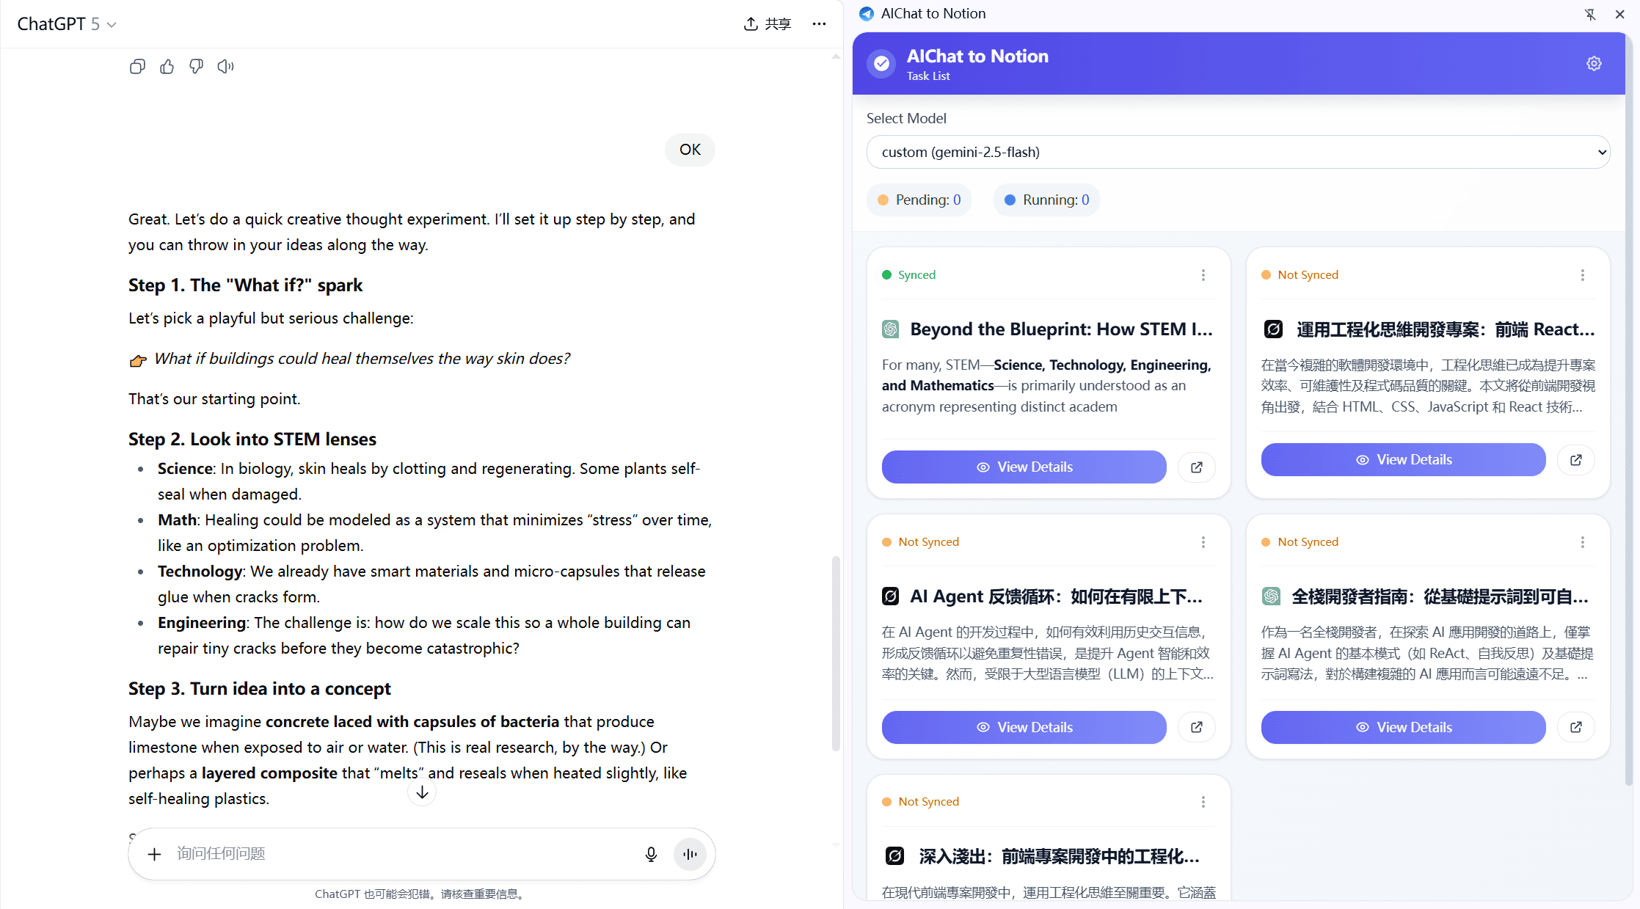
Task: Click the scroll-to-bottom arrow button
Action: [x=422, y=792]
